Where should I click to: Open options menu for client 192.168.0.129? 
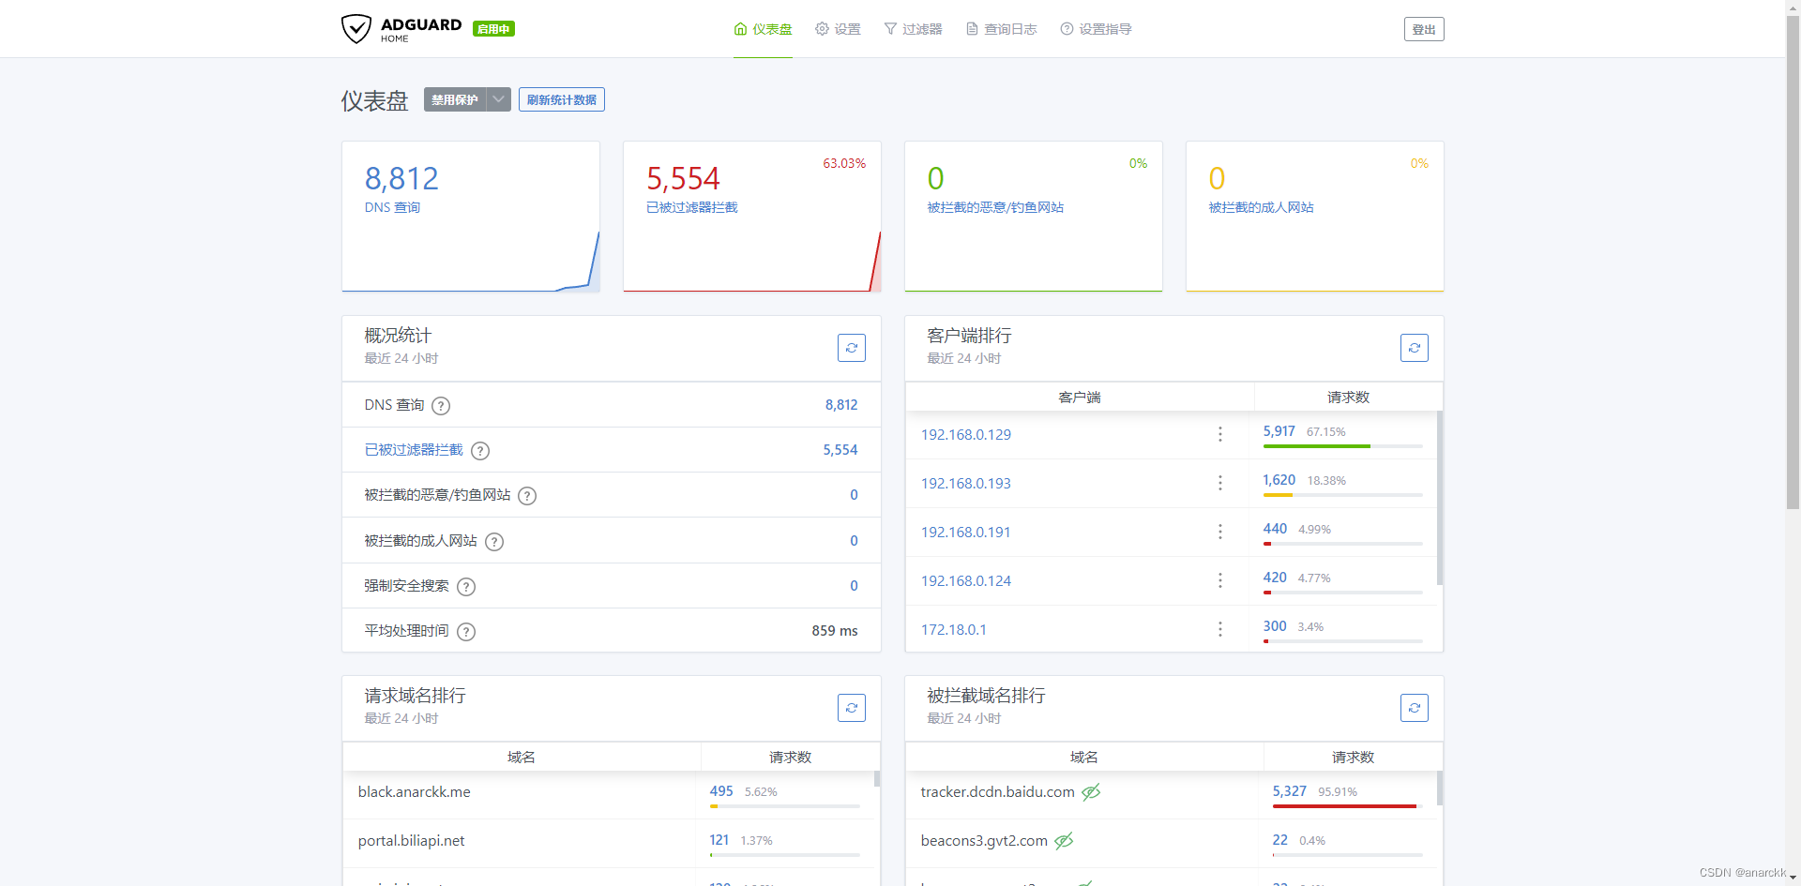pyautogui.click(x=1219, y=434)
